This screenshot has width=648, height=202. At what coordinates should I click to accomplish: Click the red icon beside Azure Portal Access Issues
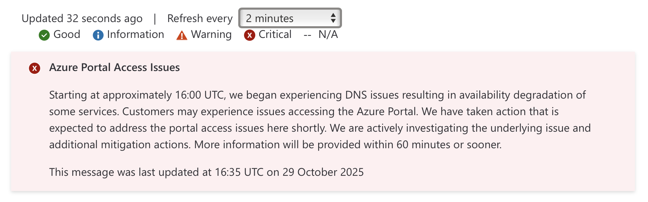(35, 68)
